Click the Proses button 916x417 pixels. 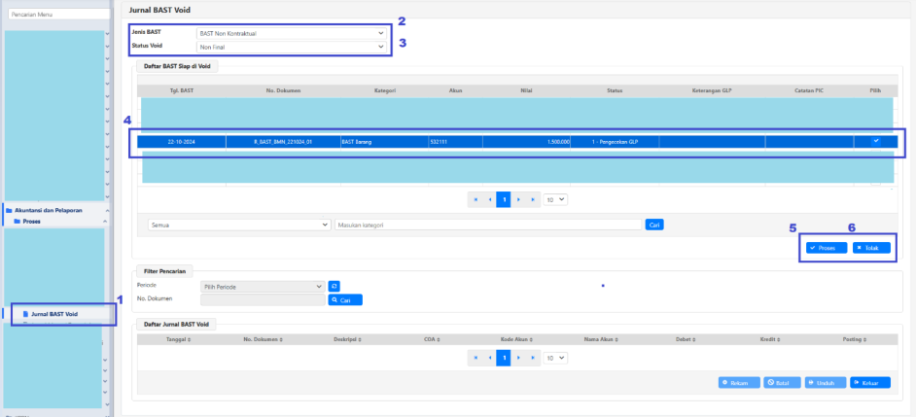coord(824,248)
